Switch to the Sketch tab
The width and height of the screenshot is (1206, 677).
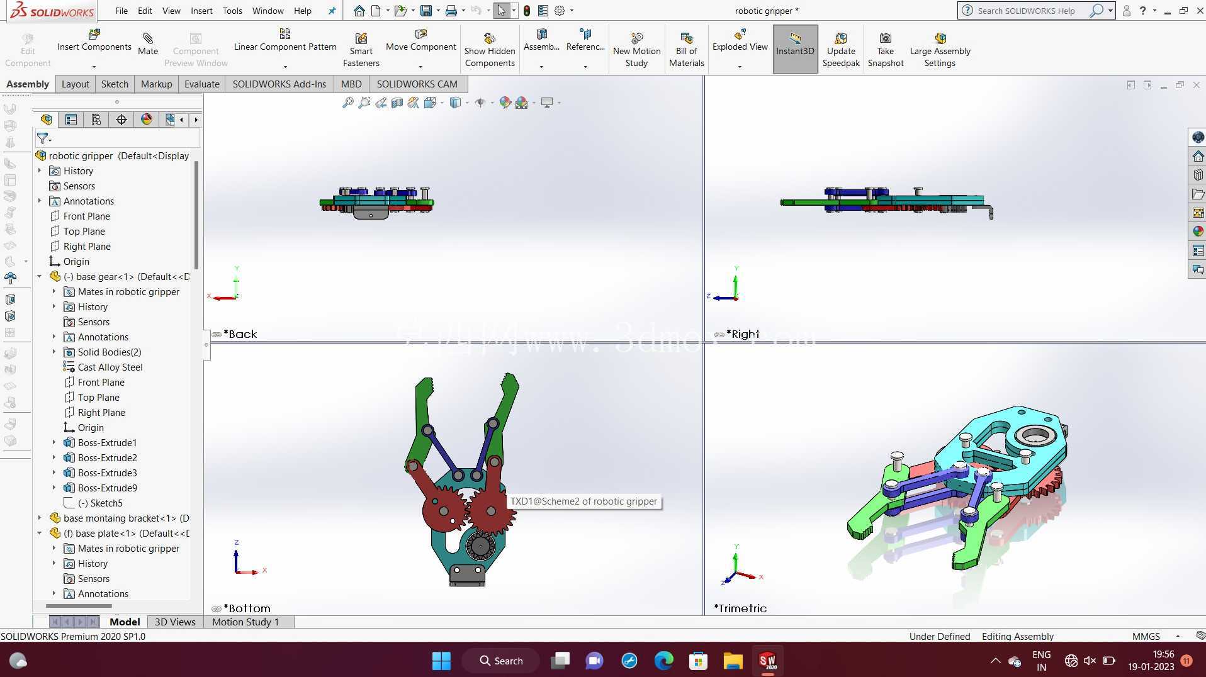coord(115,84)
